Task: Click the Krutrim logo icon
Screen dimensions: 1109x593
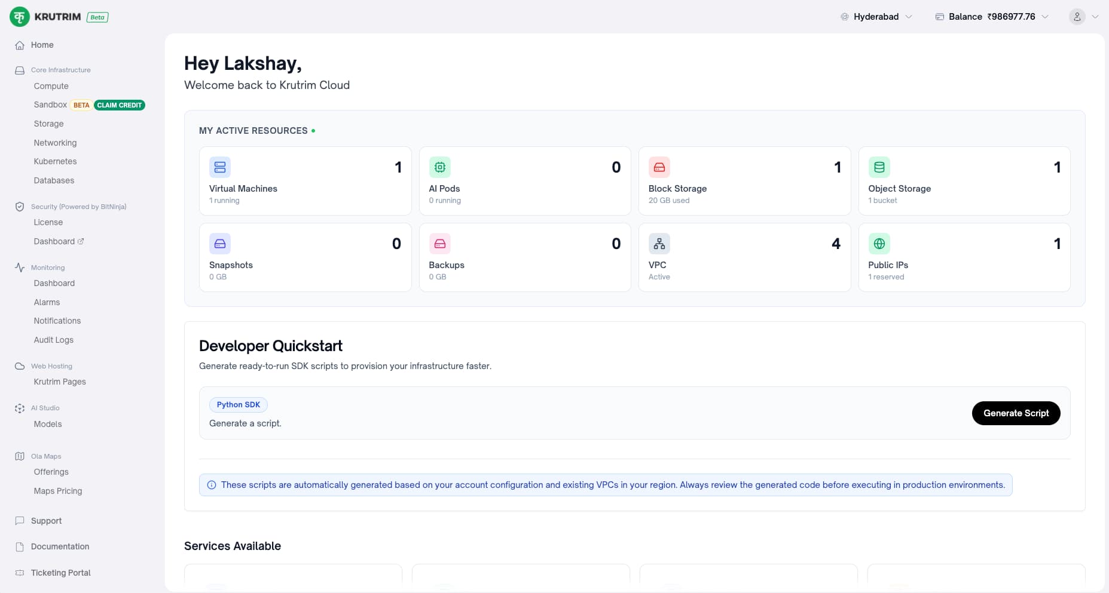Action: point(20,17)
